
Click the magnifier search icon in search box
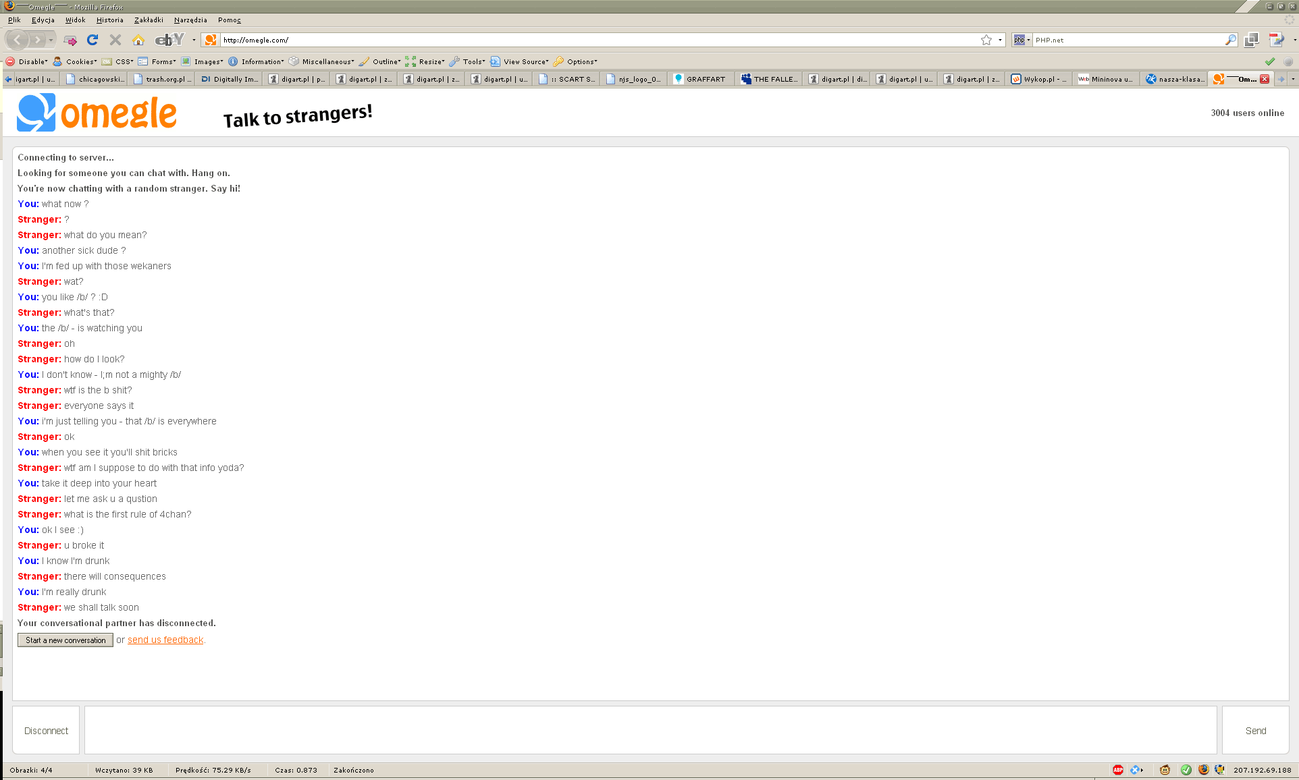pos(1231,40)
